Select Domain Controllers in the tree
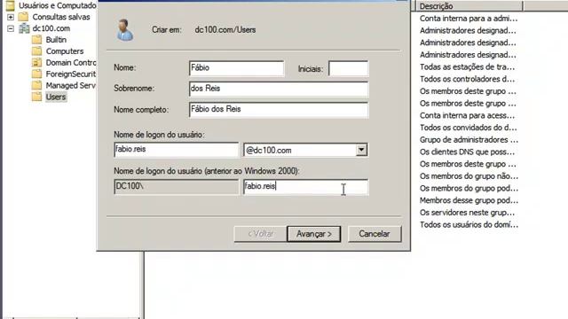This screenshot has width=568, height=319. click(71, 63)
